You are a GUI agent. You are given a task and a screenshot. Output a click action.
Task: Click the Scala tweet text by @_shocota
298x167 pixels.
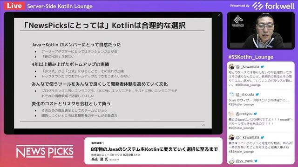pyautogui.click(x=259, y=100)
